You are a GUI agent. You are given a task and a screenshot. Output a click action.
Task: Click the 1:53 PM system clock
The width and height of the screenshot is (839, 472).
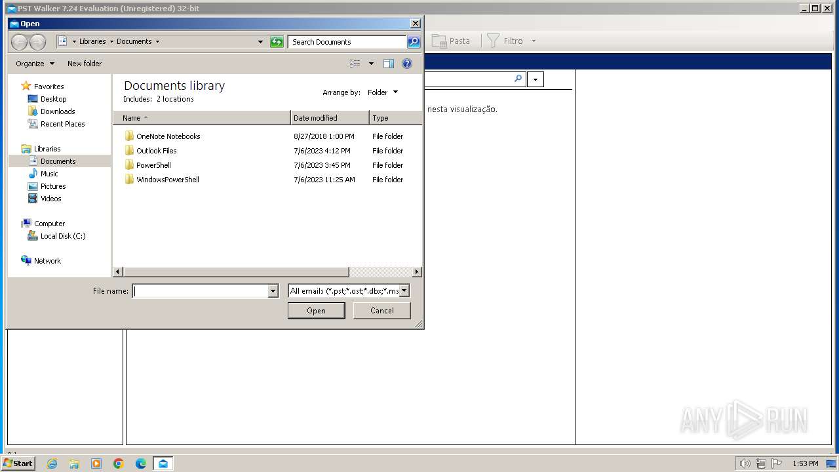[x=806, y=463]
